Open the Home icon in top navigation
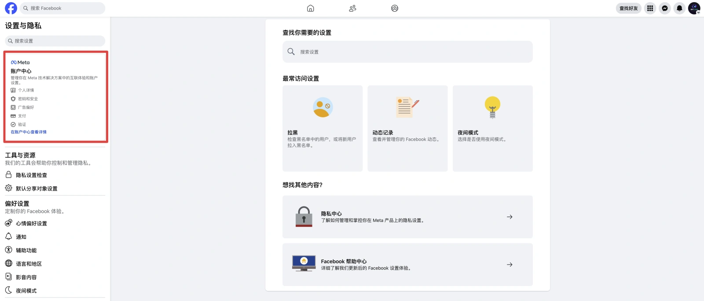The height and width of the screenshot is (301, 704). coord(310,8)
